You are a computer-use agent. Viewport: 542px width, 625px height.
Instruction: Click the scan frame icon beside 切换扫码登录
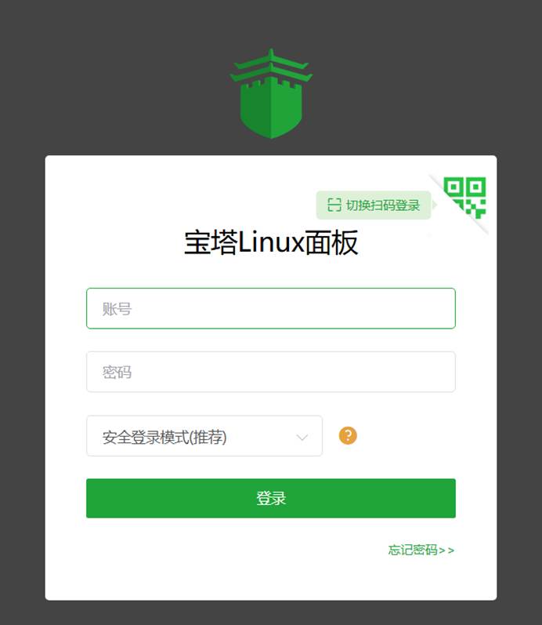pos(334,205)
